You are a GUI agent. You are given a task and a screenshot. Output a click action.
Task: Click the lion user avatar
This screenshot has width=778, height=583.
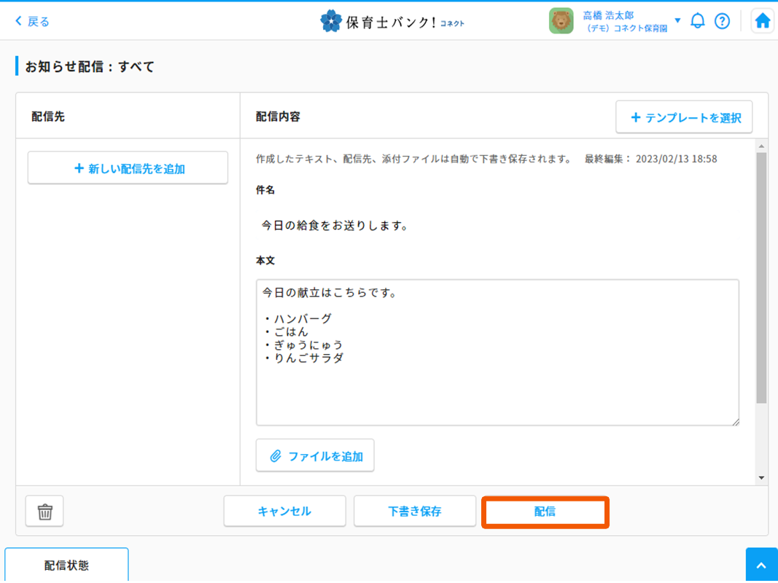[561, 21]
